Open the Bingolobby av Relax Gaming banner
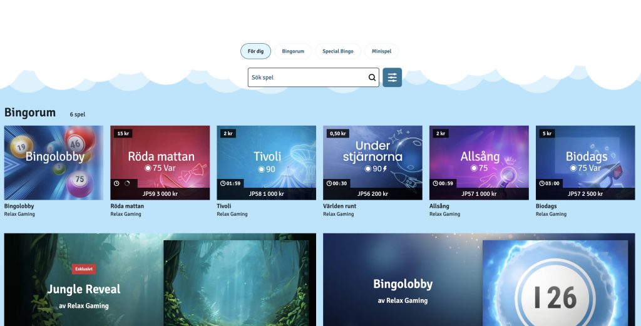The width and height of the screenshot is (641, 326). 479,280
